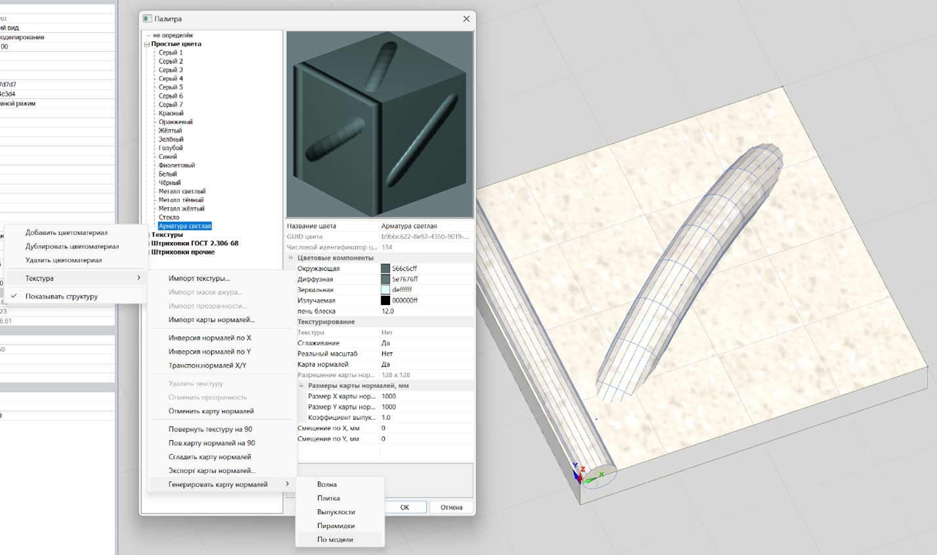The width and height of the screenshot is (937, 555).
Task: Click the XYZ axis gizmo in viewport
Action: tap(581, 474)
